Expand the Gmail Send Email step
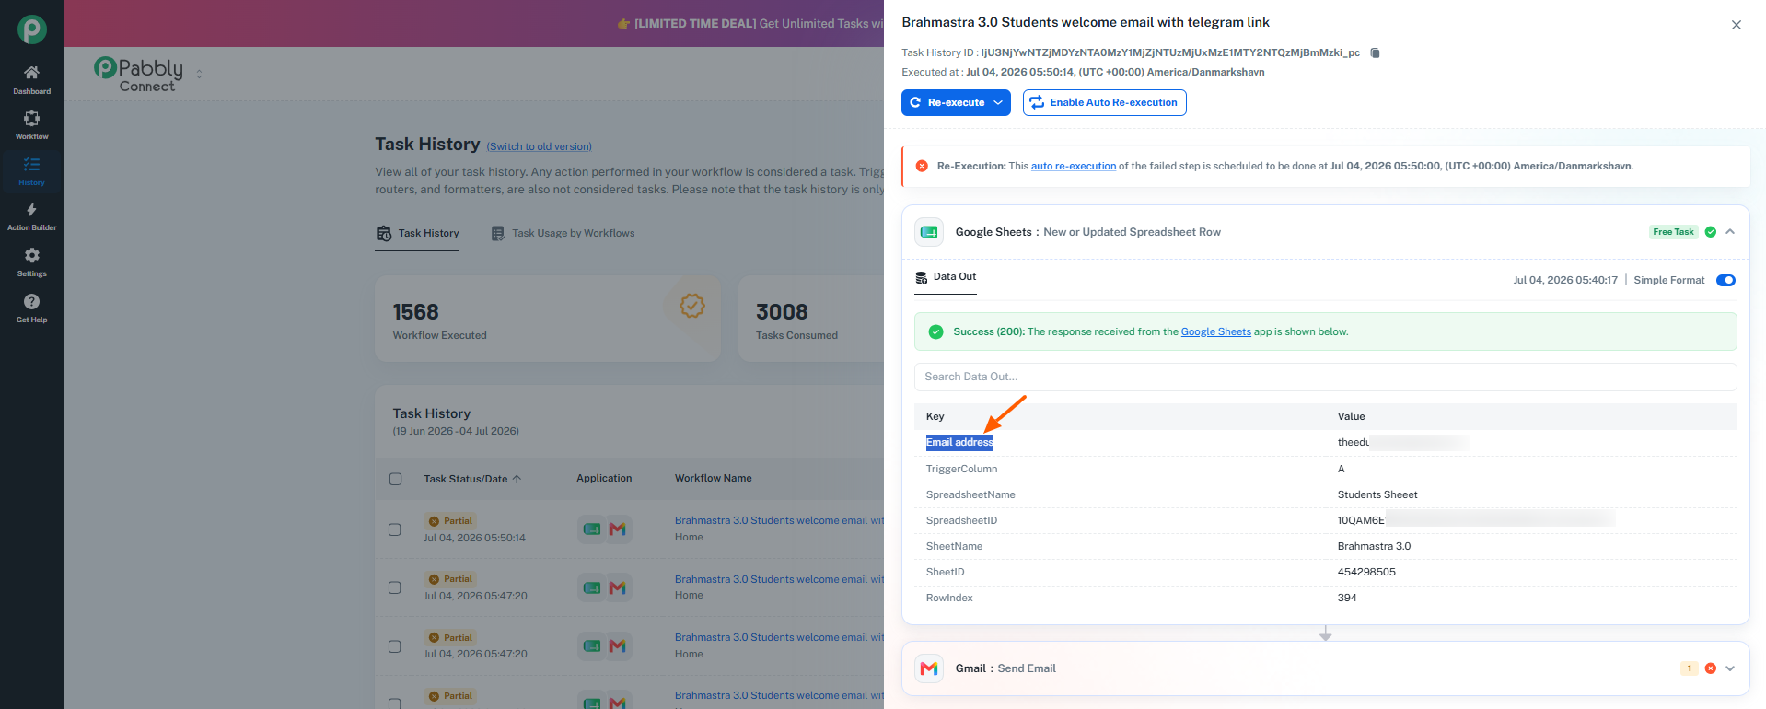This screenshot has height=709, width=1766. 1730,668
